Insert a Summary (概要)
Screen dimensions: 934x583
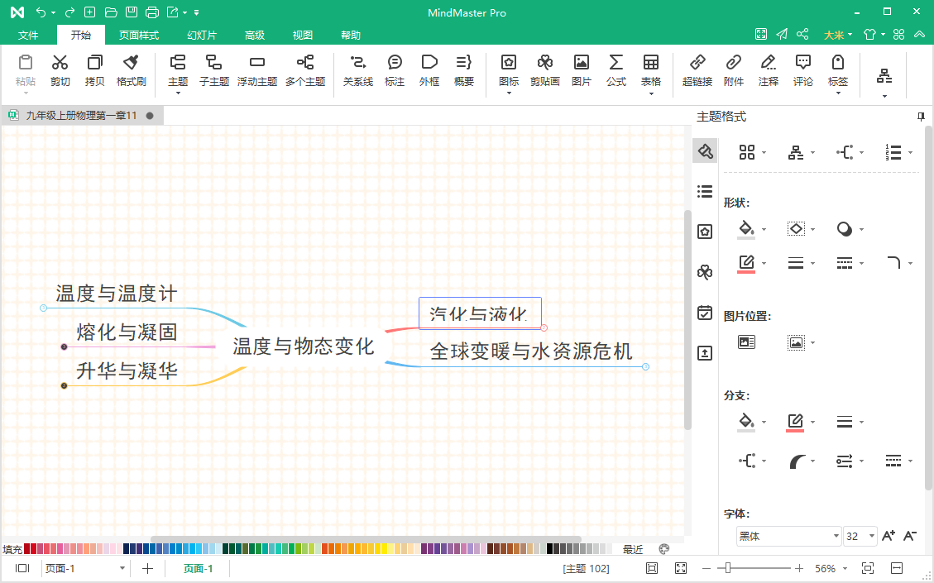coord(463,70)
